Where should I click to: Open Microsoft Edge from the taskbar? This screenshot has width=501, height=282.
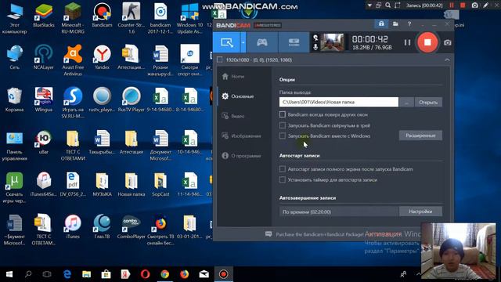(67, 274)
